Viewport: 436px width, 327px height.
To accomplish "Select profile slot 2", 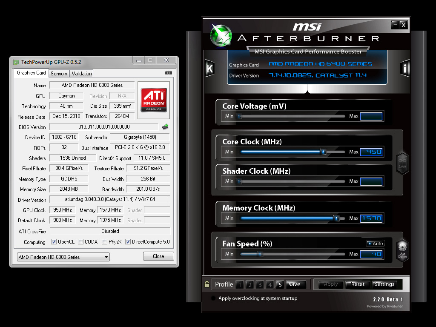I will tap(250, 285).
